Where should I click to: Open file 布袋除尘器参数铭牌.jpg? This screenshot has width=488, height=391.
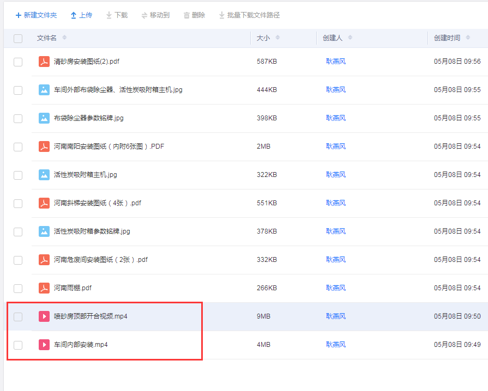click(x=89, y=118)
